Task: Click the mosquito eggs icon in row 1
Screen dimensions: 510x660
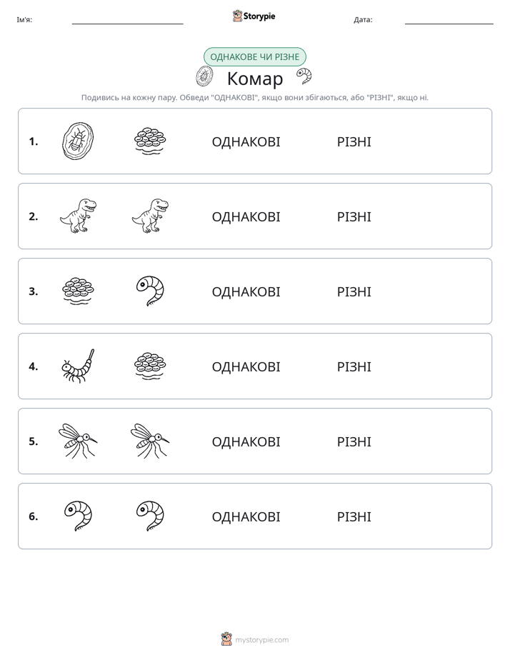Action: click(150, 141)
